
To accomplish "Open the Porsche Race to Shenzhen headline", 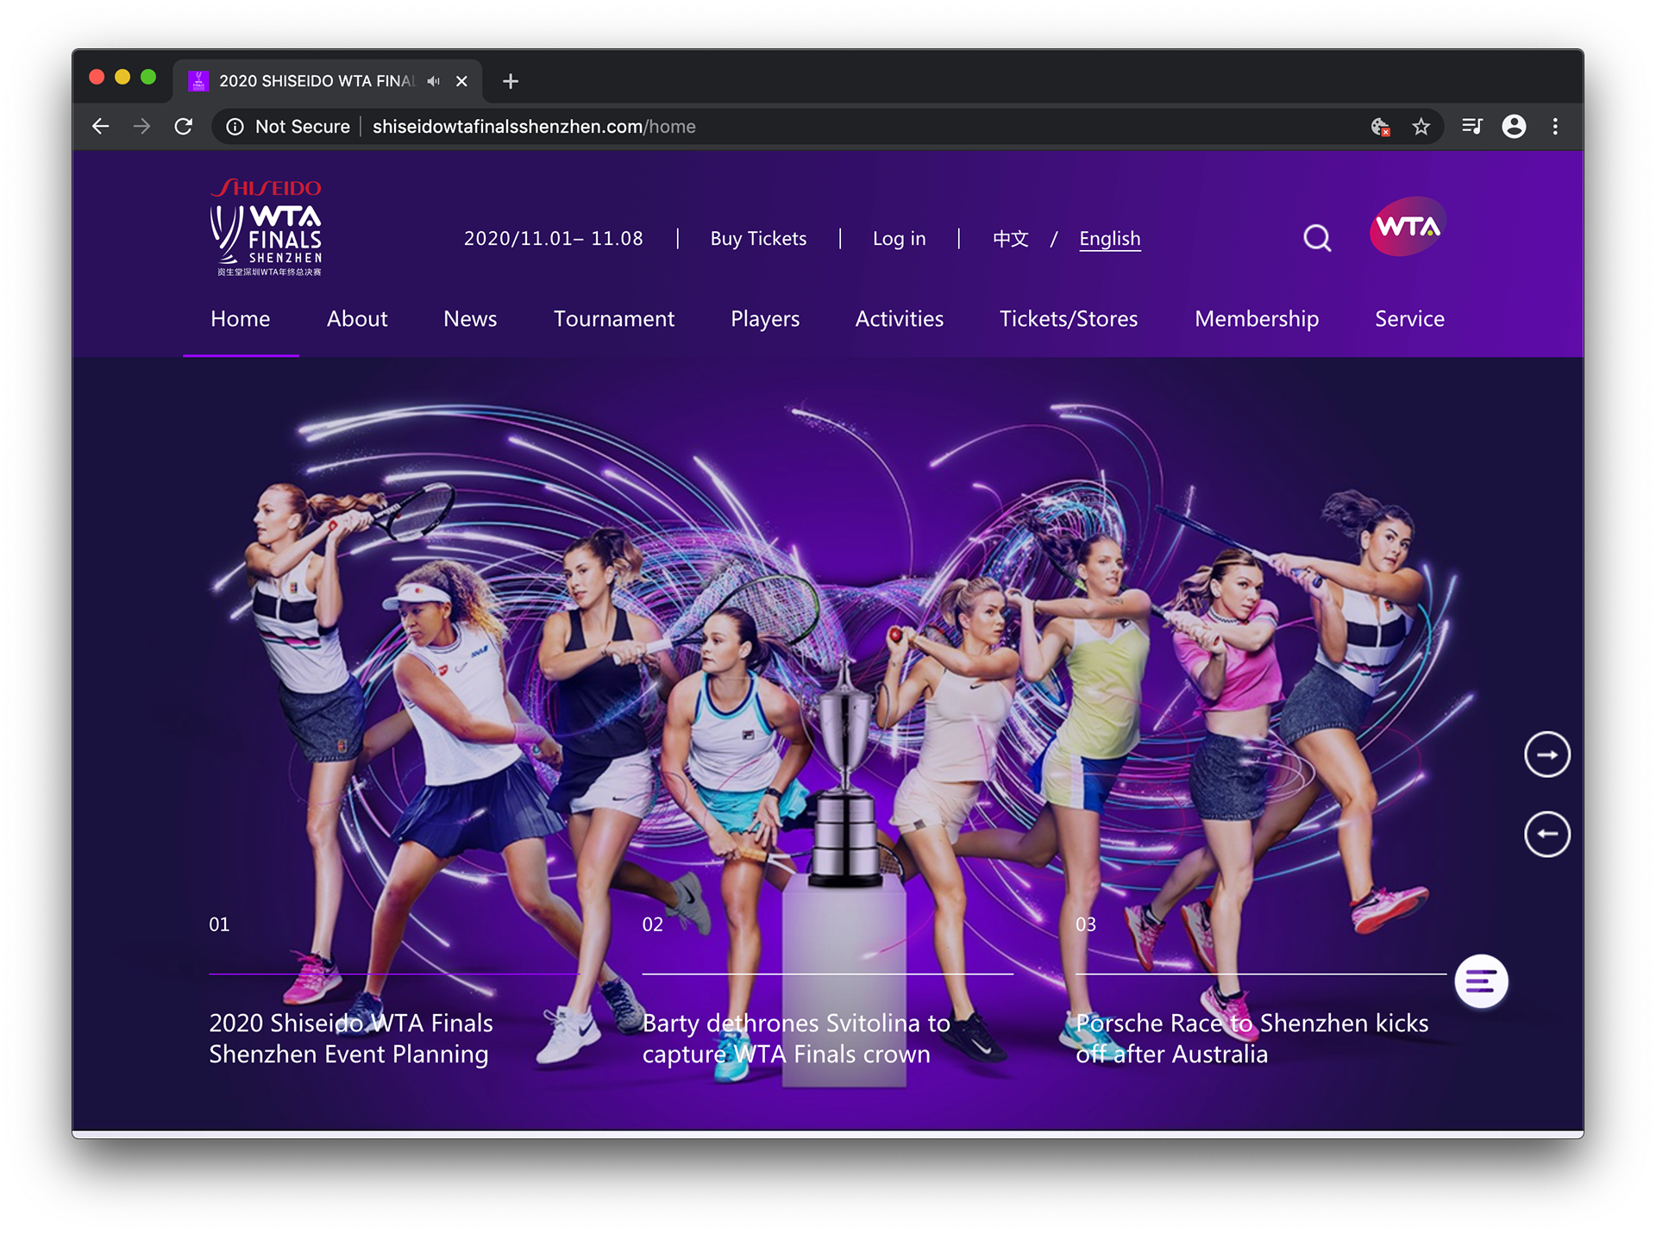I will point(1251,1038).
